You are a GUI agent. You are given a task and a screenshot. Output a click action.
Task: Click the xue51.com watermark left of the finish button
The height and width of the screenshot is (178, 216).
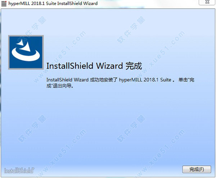pos(161,153)
